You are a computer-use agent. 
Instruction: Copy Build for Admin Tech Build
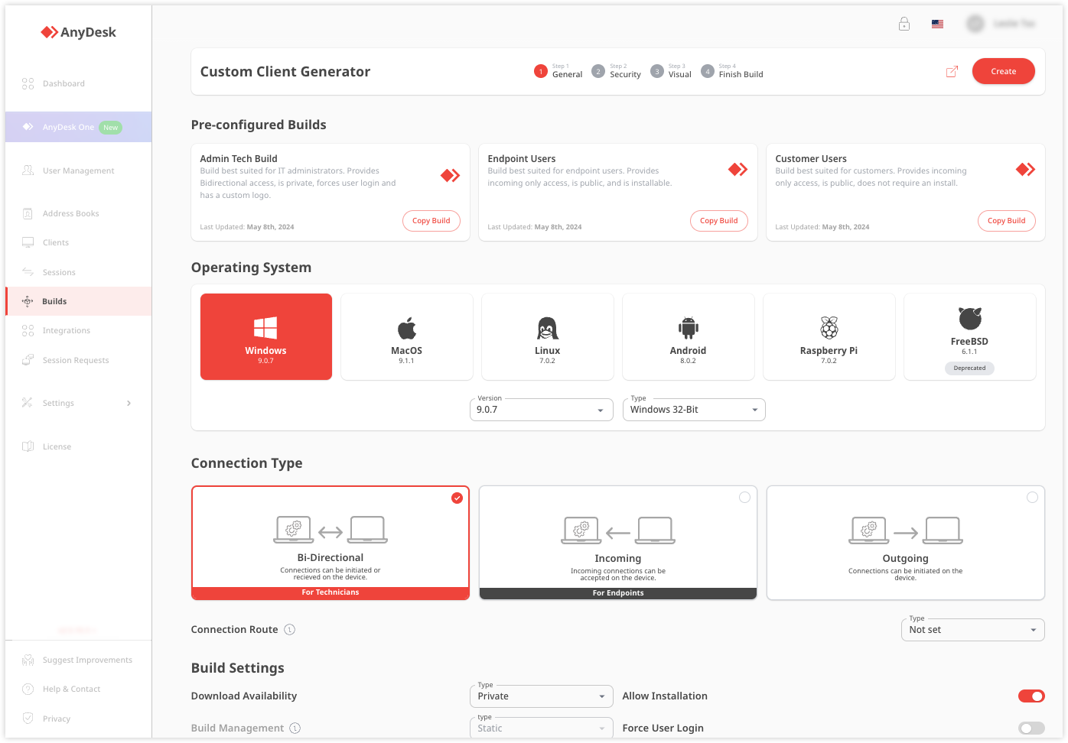click(x=431, y=221)
